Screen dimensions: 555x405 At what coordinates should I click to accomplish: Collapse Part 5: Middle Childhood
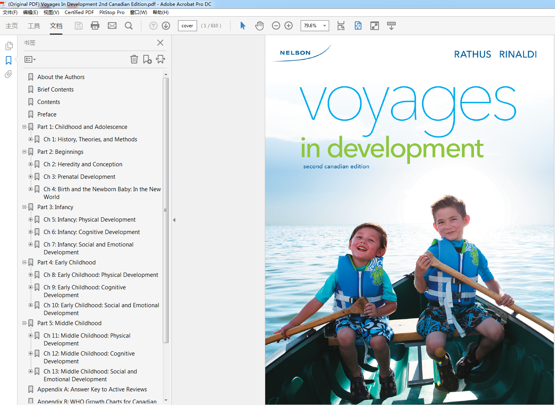[x=25, y=323]
